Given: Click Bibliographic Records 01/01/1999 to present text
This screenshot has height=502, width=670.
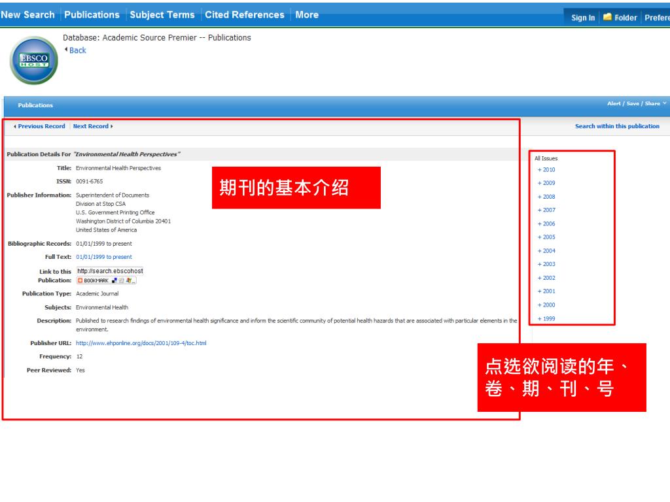Looking at the screenshot, I should tap(104, 243).
